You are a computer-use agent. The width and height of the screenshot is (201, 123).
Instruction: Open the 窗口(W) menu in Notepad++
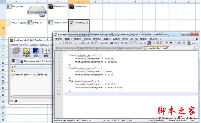point(154,39)
